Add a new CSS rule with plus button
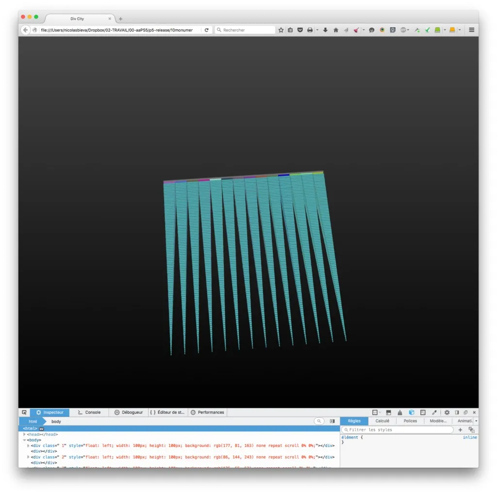Image resolution: width=497 pixels, height=494 pixels. [x=460, y=430]
